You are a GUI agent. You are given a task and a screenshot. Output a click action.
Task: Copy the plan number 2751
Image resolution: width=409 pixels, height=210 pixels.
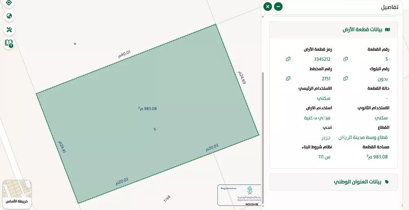(288, 79)
